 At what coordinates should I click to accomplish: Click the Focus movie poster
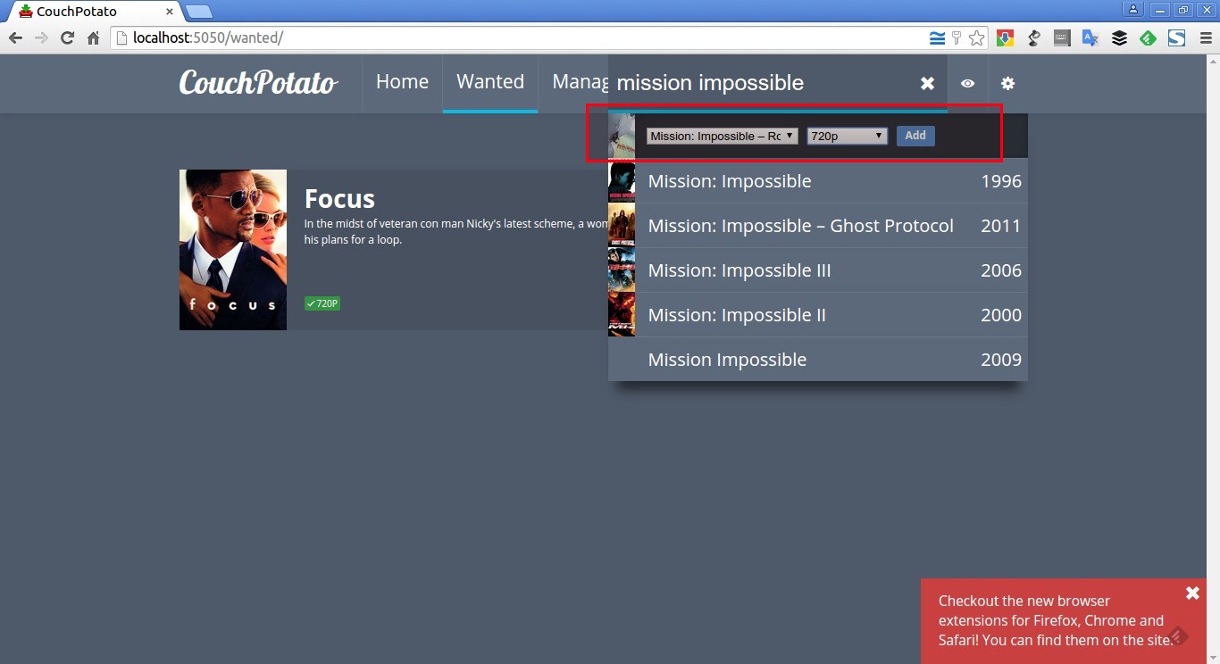coord(233,250)
